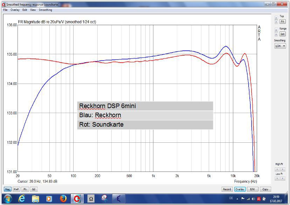Open the View menu
The image size is (290, 205).
pos(33,10)
